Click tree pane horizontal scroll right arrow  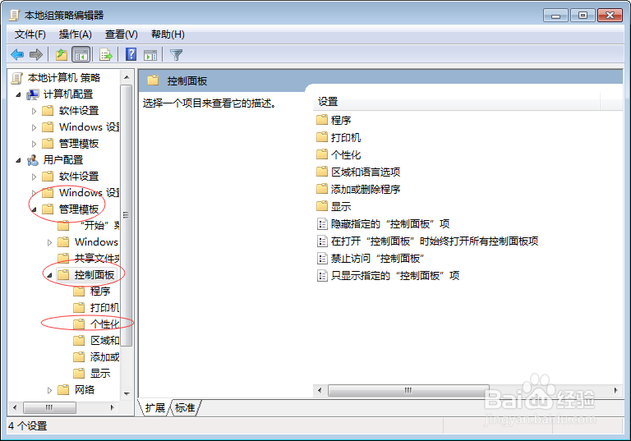pyautogui.click(x=113, y=407)
